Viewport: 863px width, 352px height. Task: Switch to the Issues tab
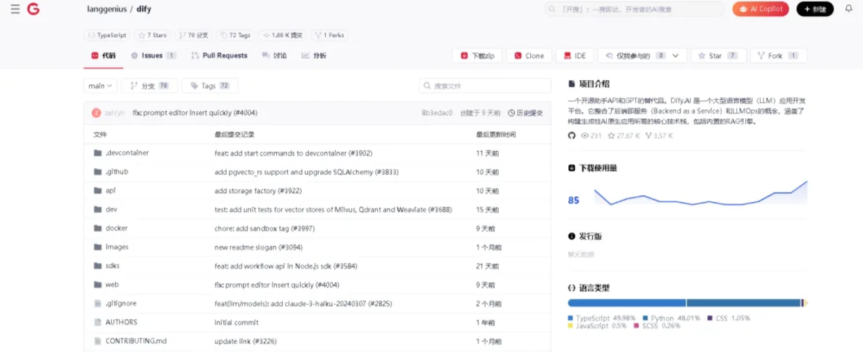point(153,55)
